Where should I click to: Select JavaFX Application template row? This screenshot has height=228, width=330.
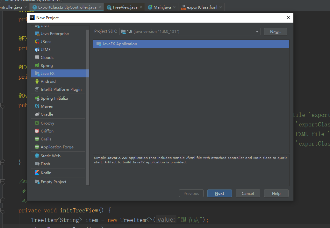(191, 44)
